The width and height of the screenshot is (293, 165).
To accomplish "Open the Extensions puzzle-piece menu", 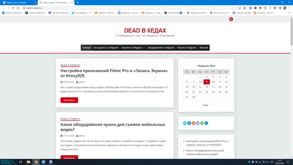I will 275,8.
